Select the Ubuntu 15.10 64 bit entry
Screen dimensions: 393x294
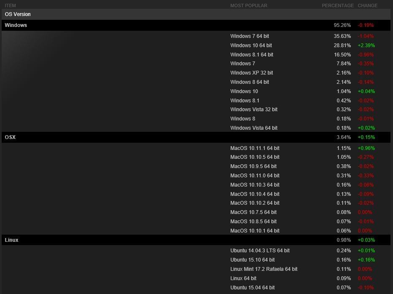[x=252, y=260]
